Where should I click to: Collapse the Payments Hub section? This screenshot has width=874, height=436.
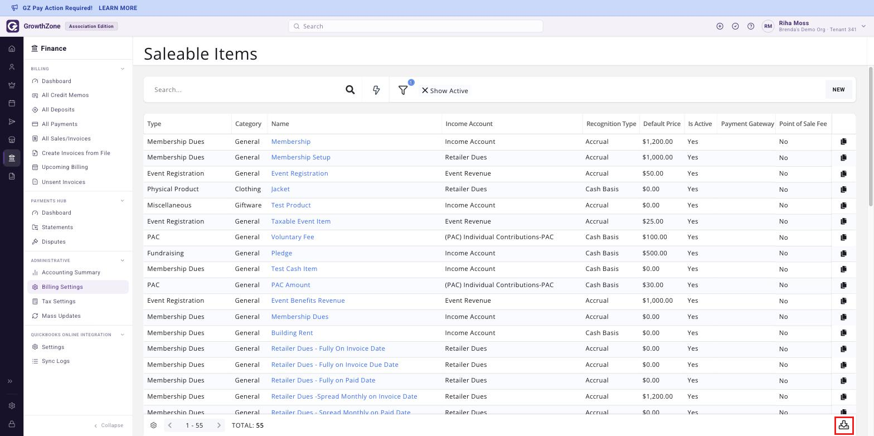coord(123,201)
